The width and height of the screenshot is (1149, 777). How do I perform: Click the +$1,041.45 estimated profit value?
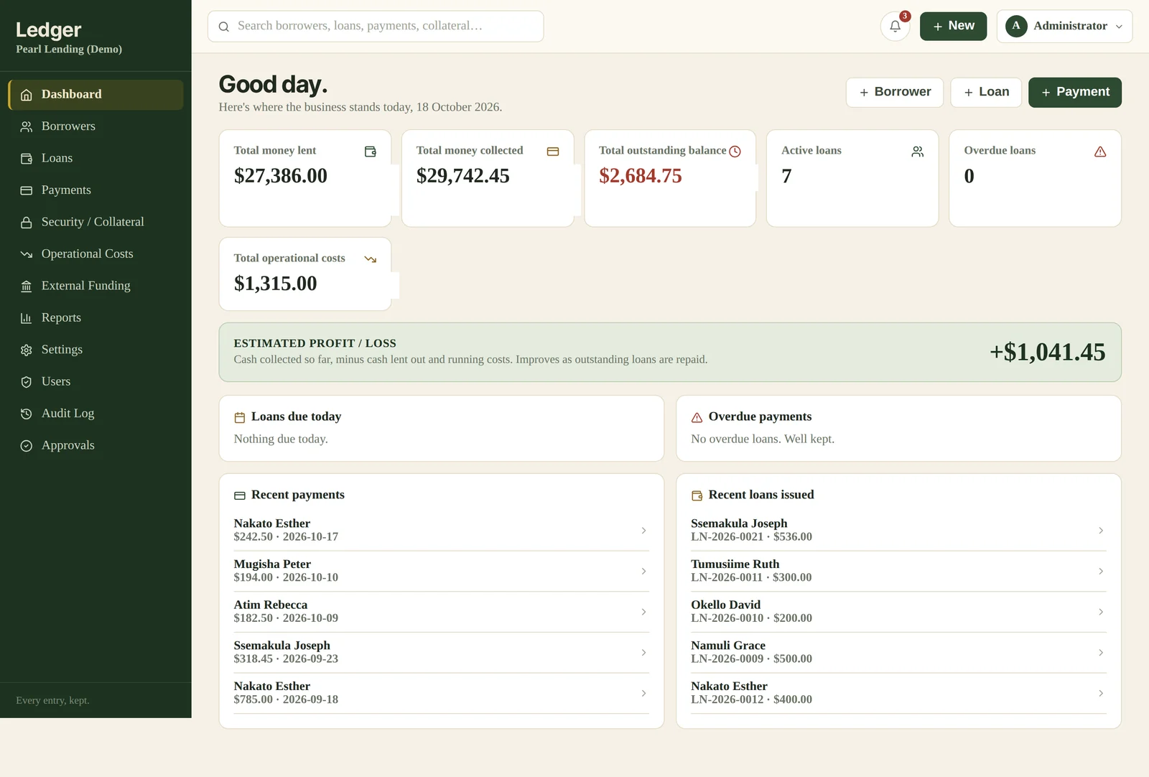[x=1047, y=353]
